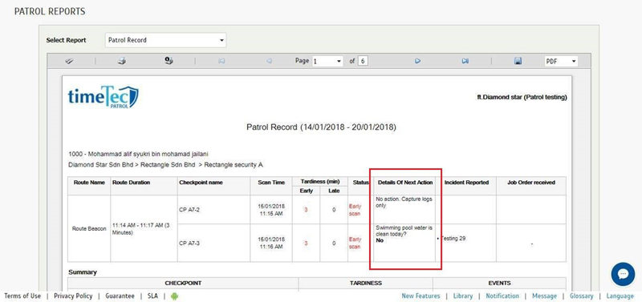Click the 'Route Duration' column header

coord(131,183)
